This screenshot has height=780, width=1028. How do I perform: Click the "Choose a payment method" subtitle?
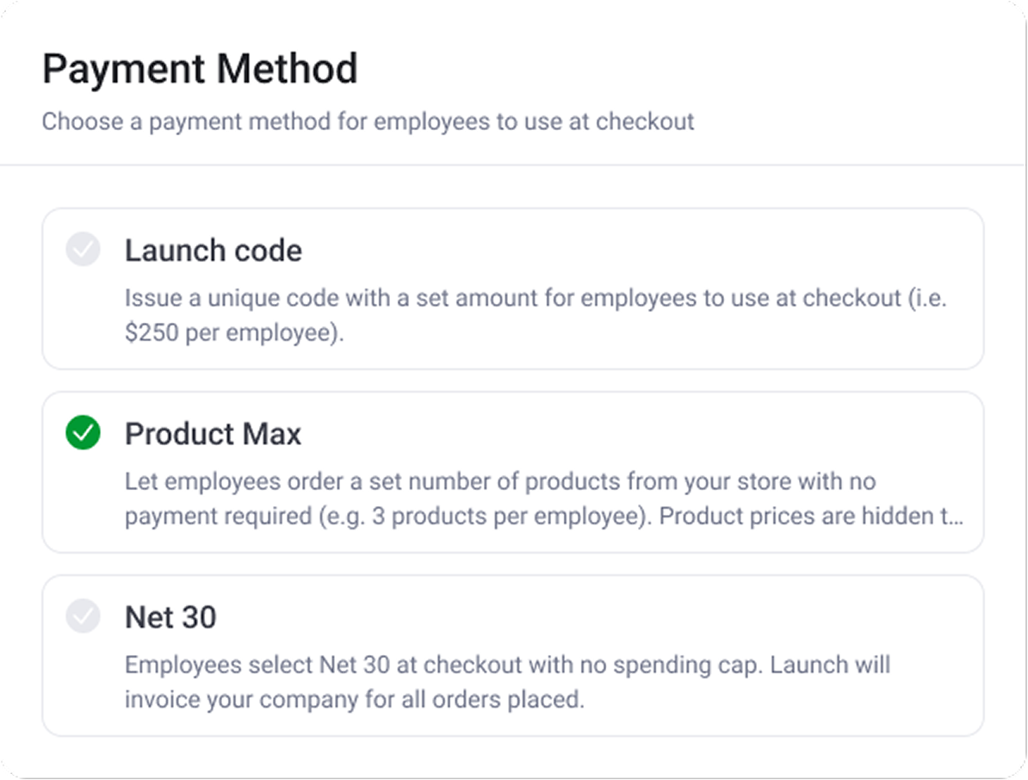point(368,121)
